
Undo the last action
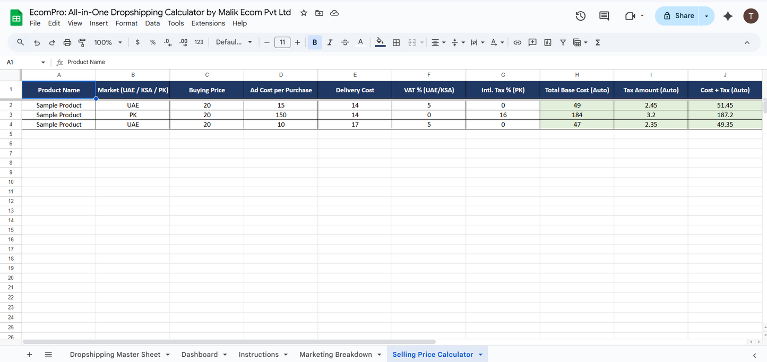pyautogui.click(x=37, y=42)
